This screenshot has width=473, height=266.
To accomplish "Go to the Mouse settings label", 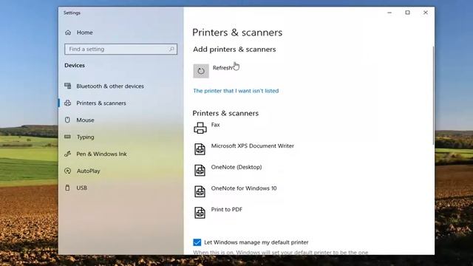I will [85, 120].
